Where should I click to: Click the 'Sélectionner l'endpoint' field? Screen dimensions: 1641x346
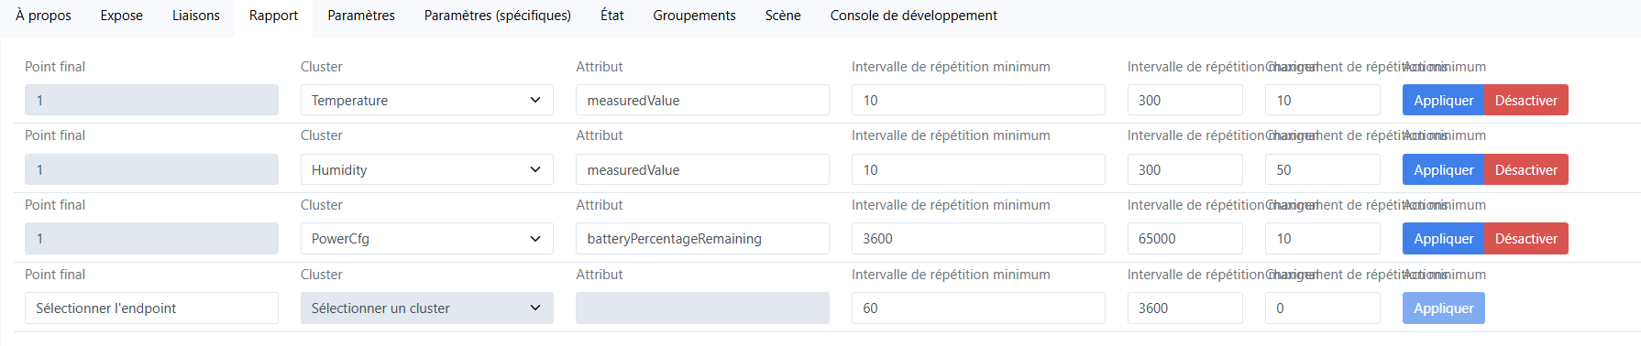[151, 308]
